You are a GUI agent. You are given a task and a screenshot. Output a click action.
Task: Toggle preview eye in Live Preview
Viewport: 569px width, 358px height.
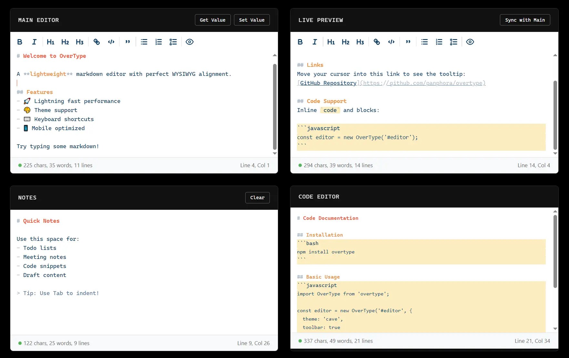click(x=470, y=42)
